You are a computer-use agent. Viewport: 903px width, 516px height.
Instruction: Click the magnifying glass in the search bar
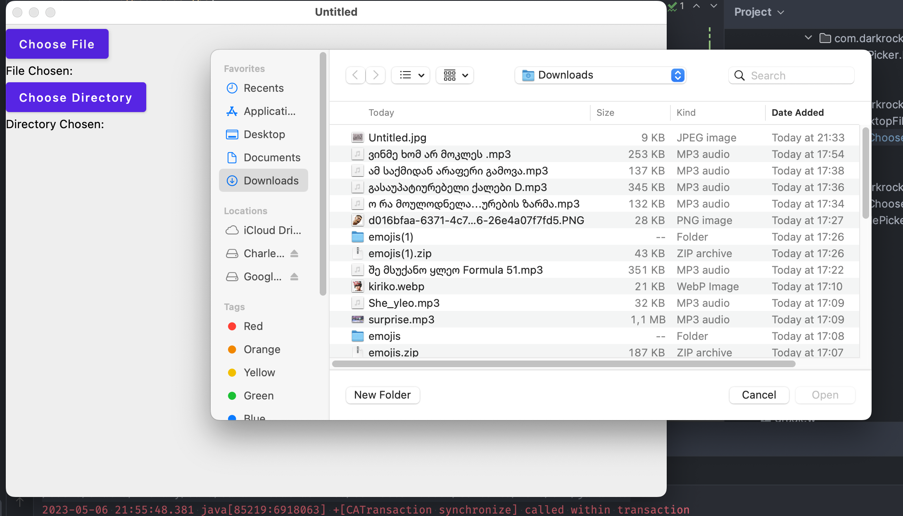click(x=739, y=75)
